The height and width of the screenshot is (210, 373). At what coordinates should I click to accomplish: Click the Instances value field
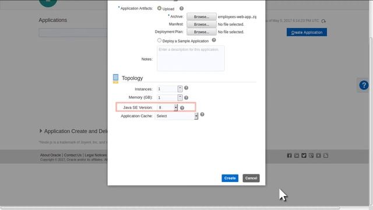(x=167, y=89)
